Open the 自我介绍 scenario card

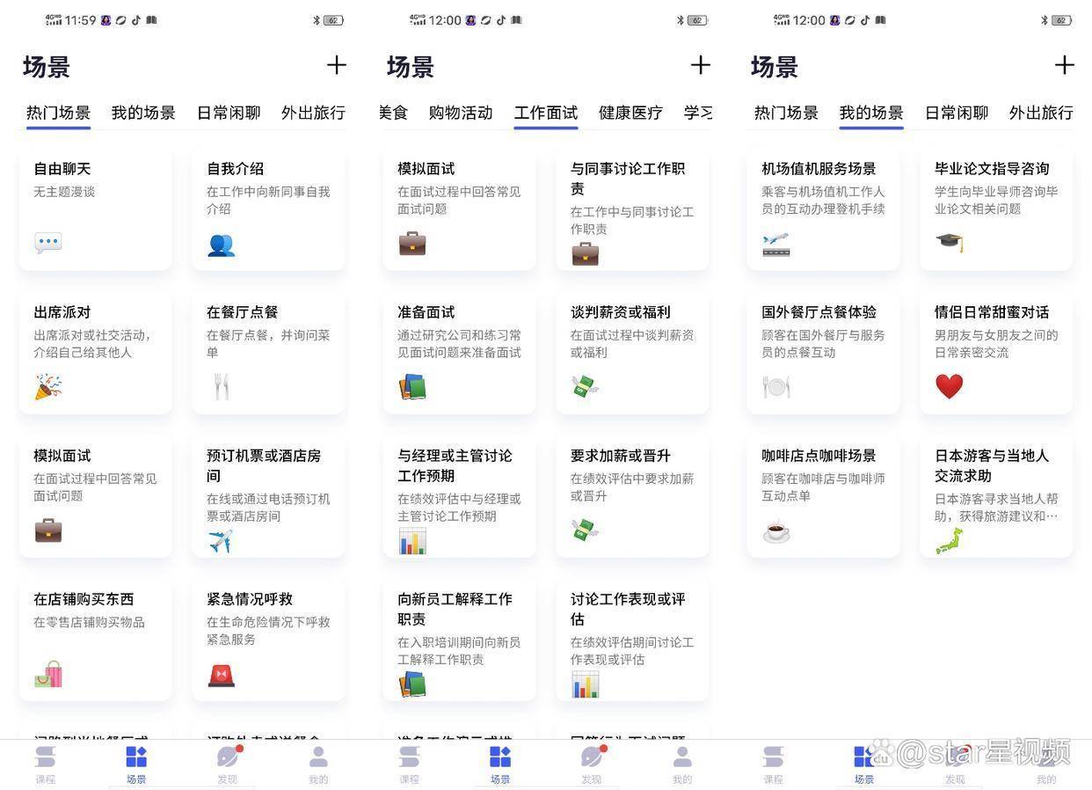click(268, 208)
